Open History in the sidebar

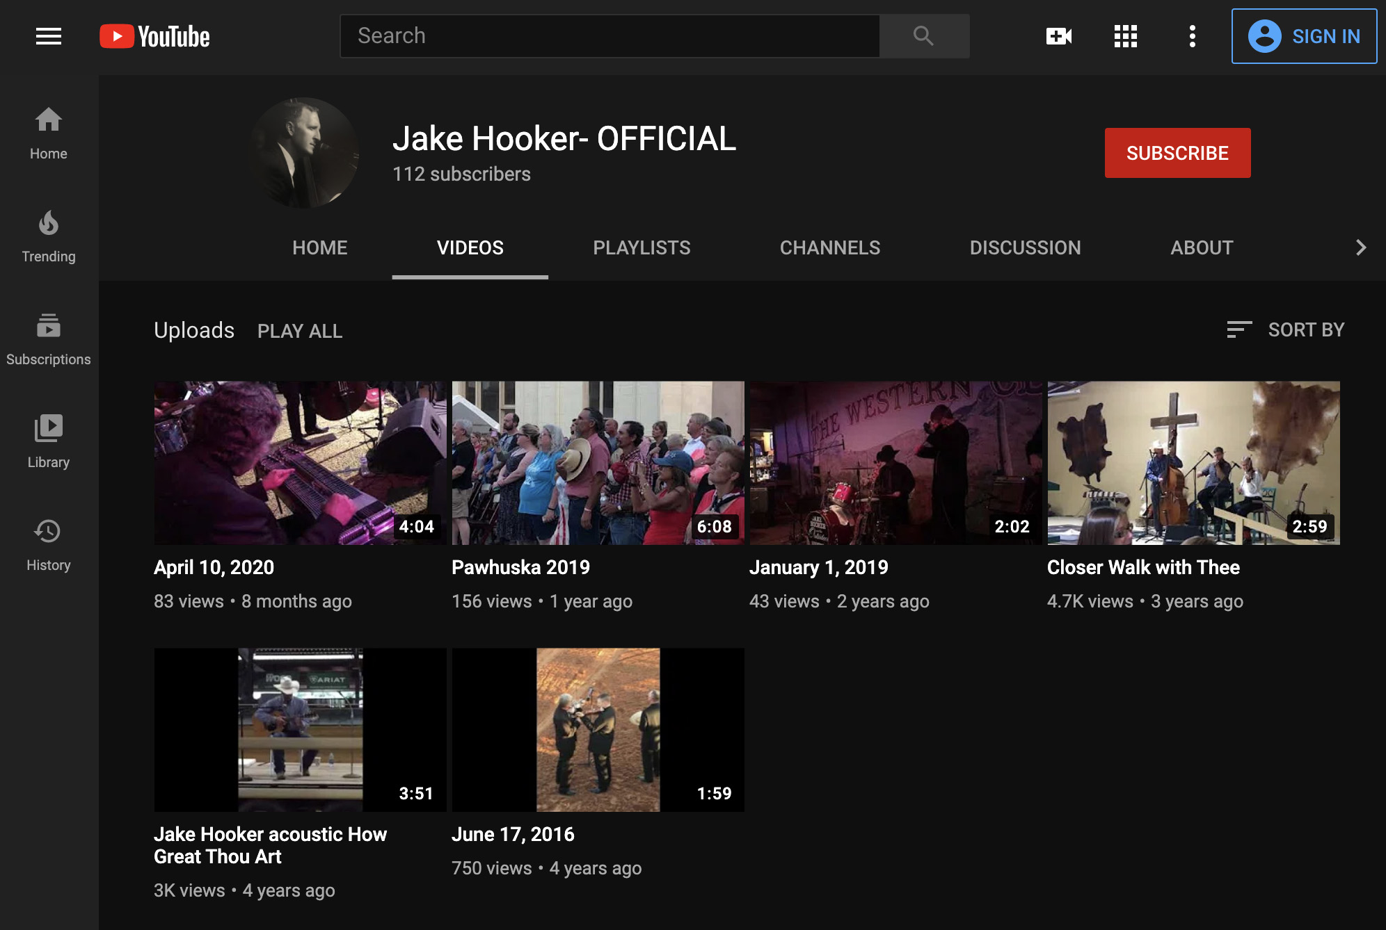49,545
